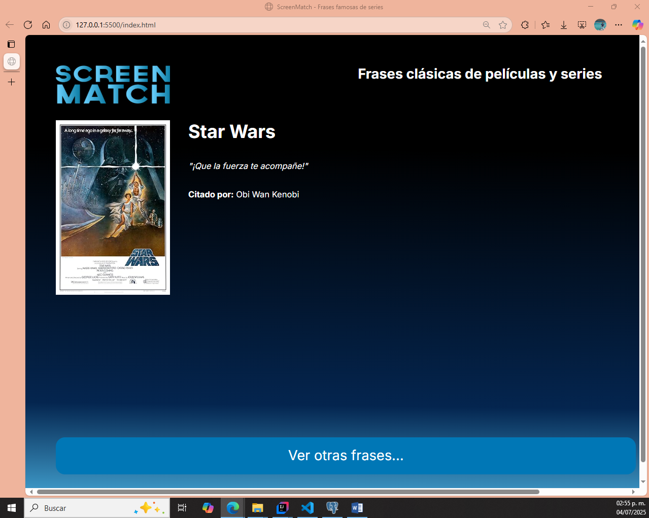Image resolution: width=649 pixels, height=518 pixels.
Task: Click the address bar URL 127.0.0.1:5500/index.html
Action: pos(116,25)
